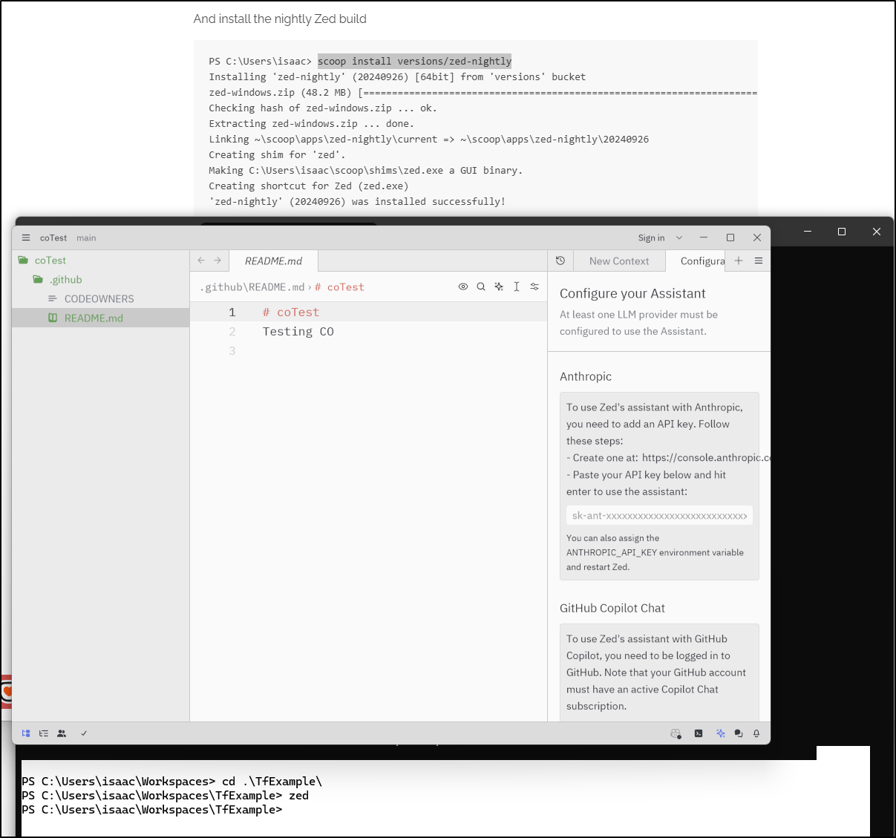896x838 pixels.
Task: Click the 'cd .\TfExample\' terminal line
Action: pos(171,782)
